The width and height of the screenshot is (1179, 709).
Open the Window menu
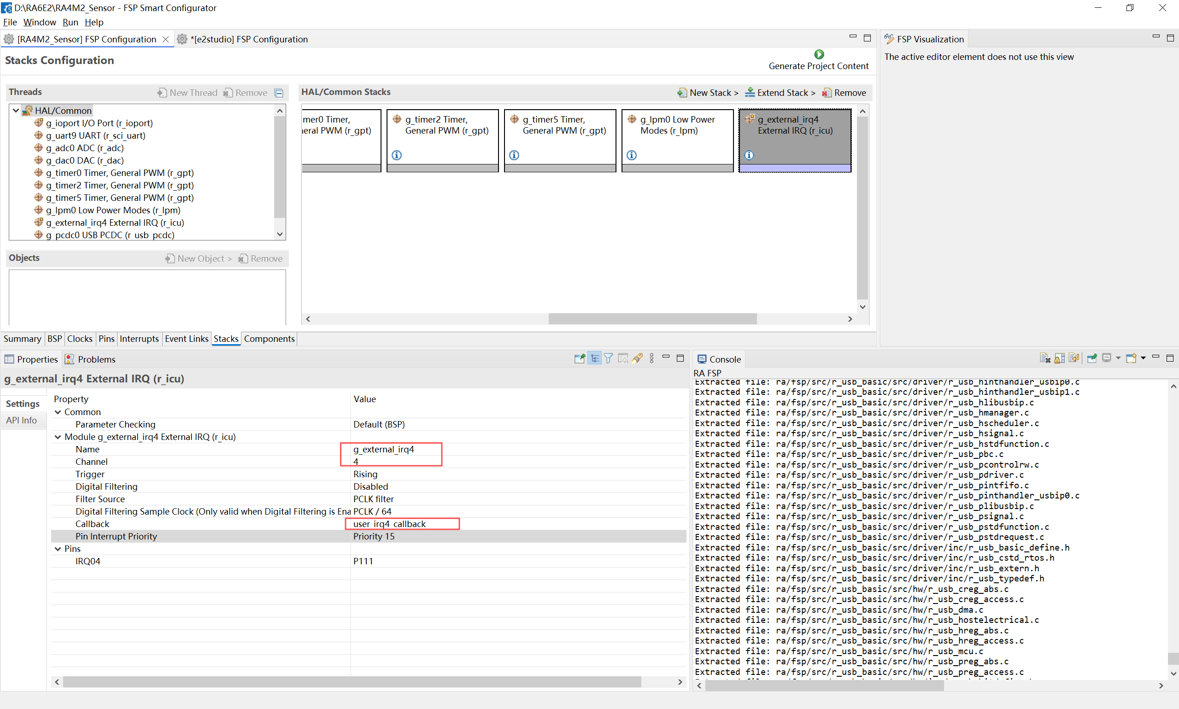[40, 22]
